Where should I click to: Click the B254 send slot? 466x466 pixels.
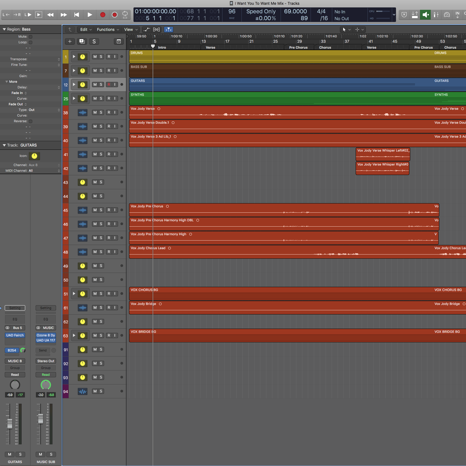tap(12, 350)
